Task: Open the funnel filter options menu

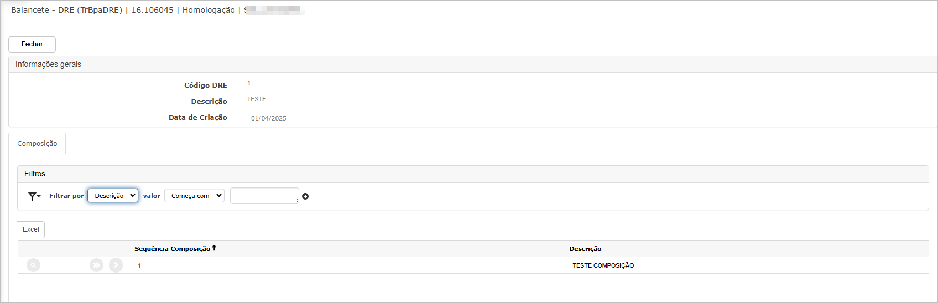Action: tap(34, 196)
